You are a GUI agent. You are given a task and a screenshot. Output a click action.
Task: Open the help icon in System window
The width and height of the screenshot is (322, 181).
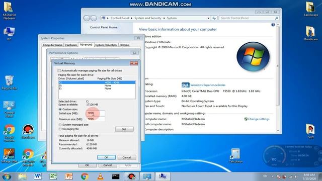273,25
